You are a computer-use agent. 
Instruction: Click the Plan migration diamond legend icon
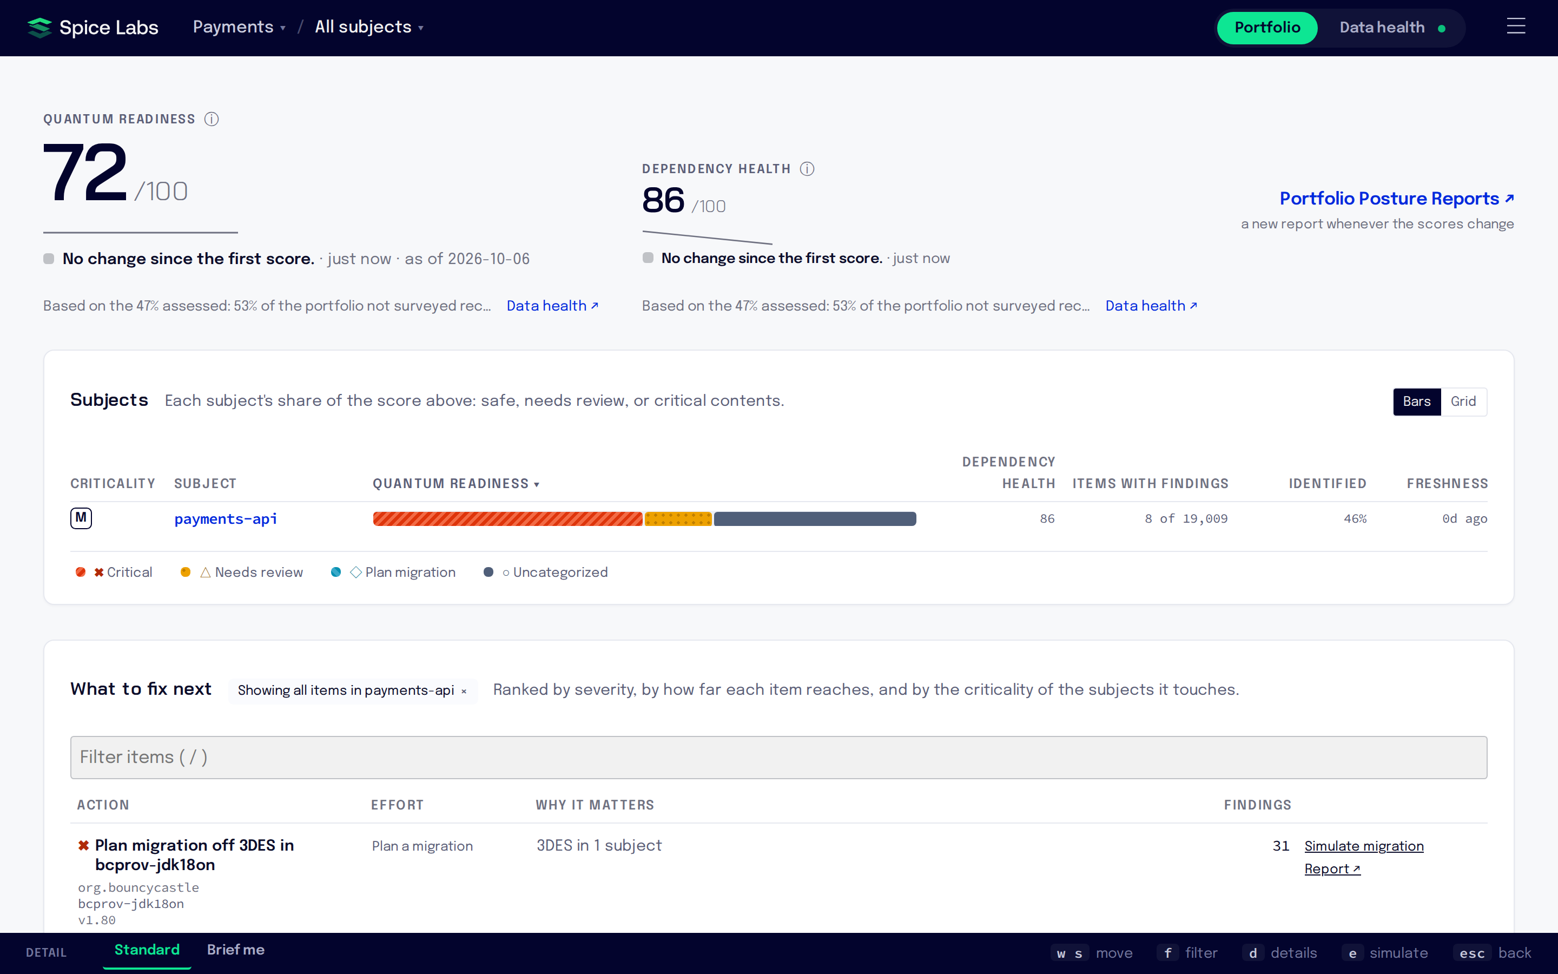coord(355,572)
